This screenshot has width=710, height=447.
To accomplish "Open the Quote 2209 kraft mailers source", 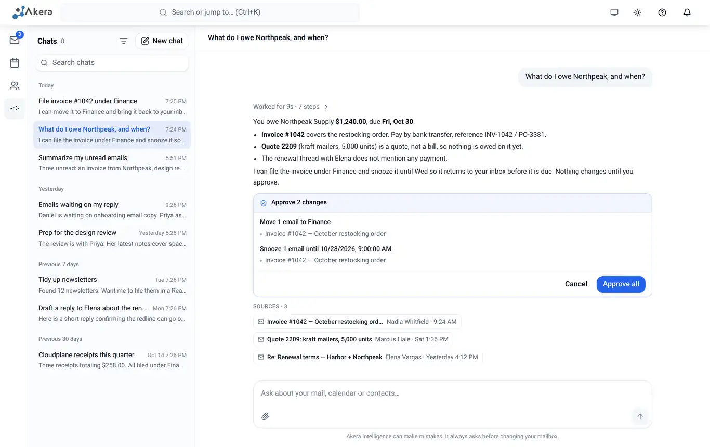I will [x=353, y=339].
